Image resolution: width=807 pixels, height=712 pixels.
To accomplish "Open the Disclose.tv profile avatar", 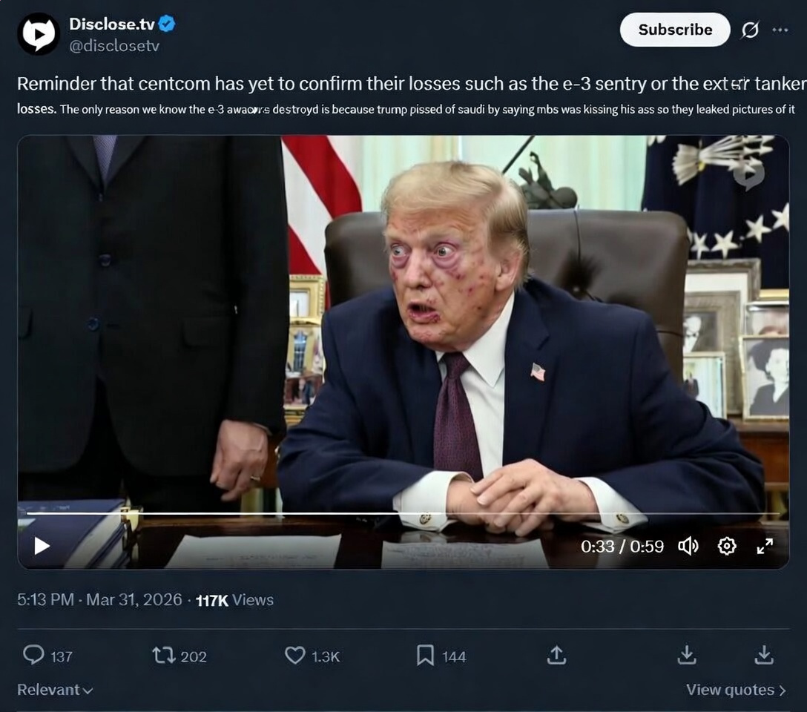I will tap(39, 33).
